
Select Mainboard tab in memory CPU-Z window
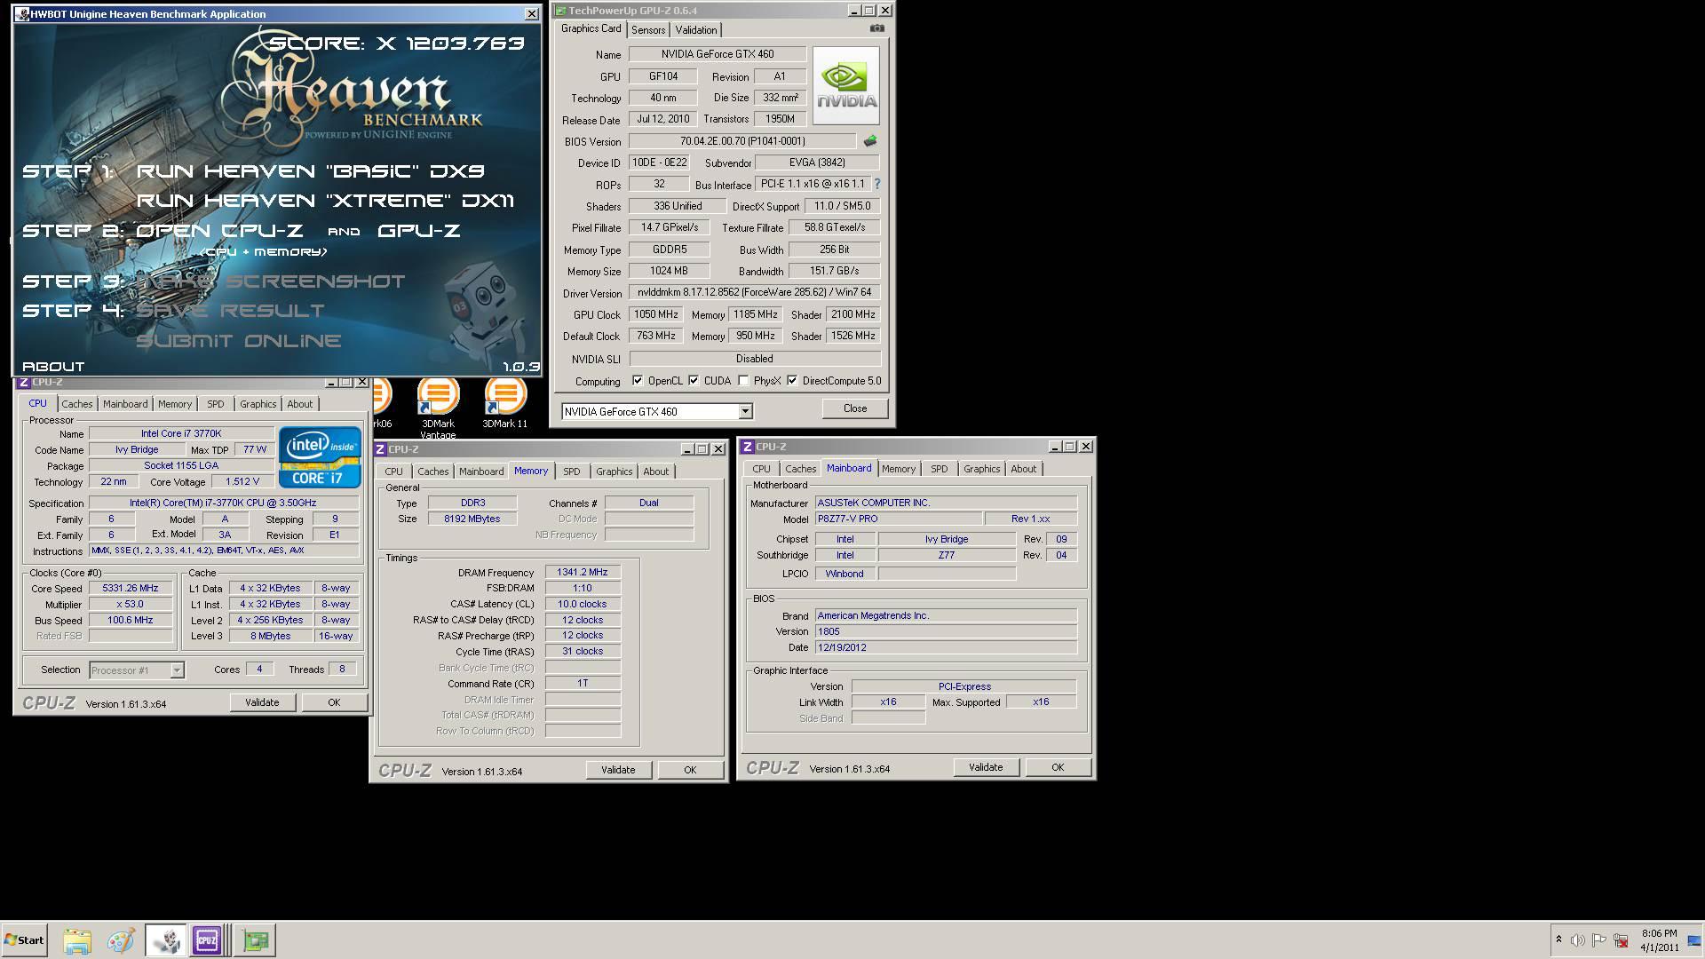pyautogui.click(x=481, y=472)
